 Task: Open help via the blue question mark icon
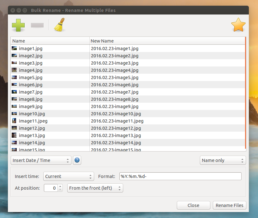pos(77,160)
